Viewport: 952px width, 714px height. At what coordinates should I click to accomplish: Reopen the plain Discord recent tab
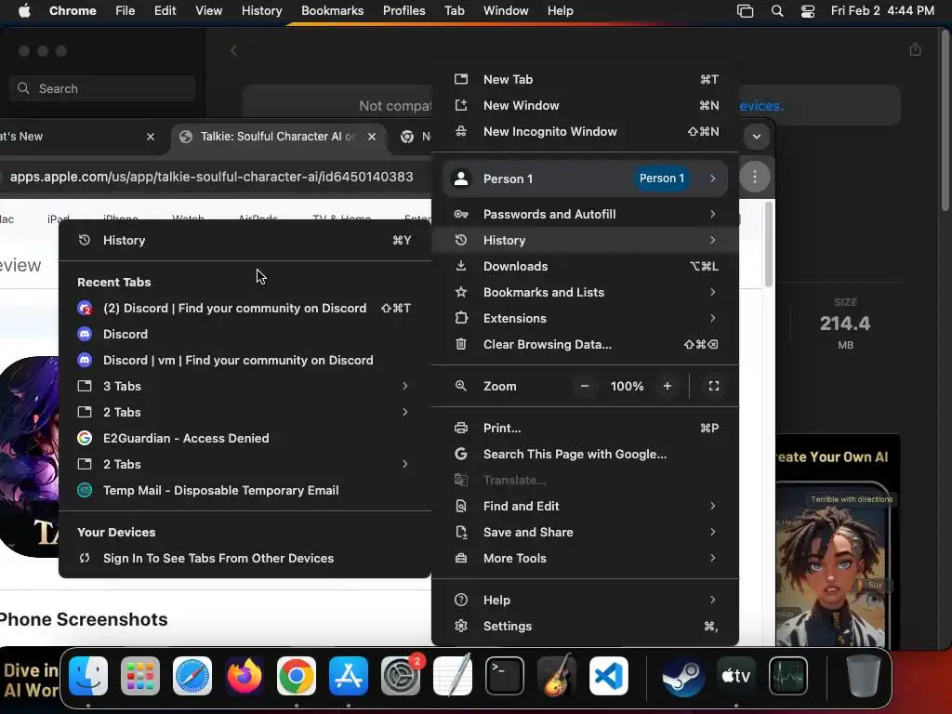click(245, 335)
